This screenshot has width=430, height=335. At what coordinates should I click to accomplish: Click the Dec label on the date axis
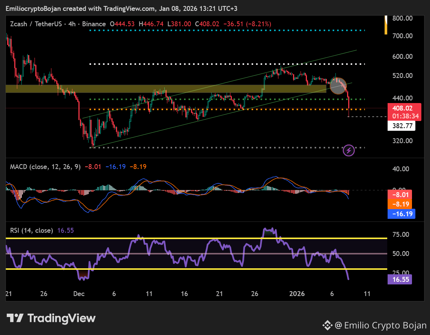coord(79,294)
